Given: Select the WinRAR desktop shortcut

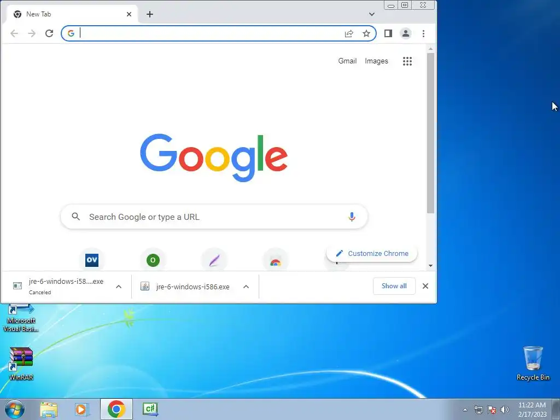Looking at the screenshot, I should tap(21, 364).
